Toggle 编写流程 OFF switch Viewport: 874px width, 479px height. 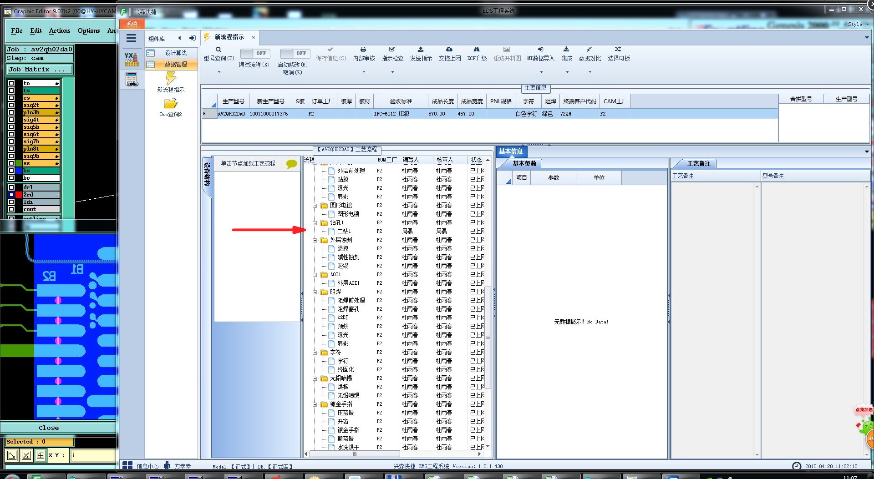(255, 53)
